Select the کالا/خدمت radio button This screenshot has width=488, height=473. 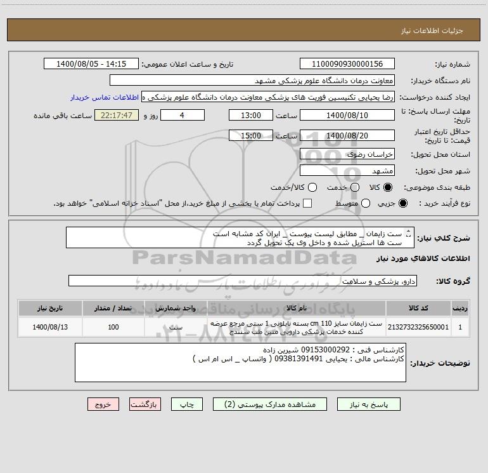tap(312, 187)
